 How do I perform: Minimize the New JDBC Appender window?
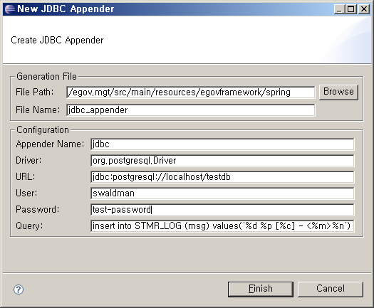click(339, 9)
